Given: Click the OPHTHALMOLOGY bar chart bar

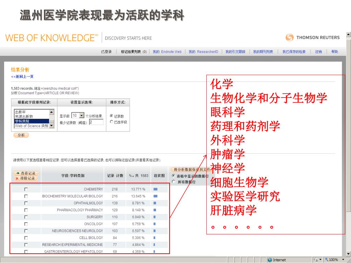Looking at the screenshot, I should point(155,203).
